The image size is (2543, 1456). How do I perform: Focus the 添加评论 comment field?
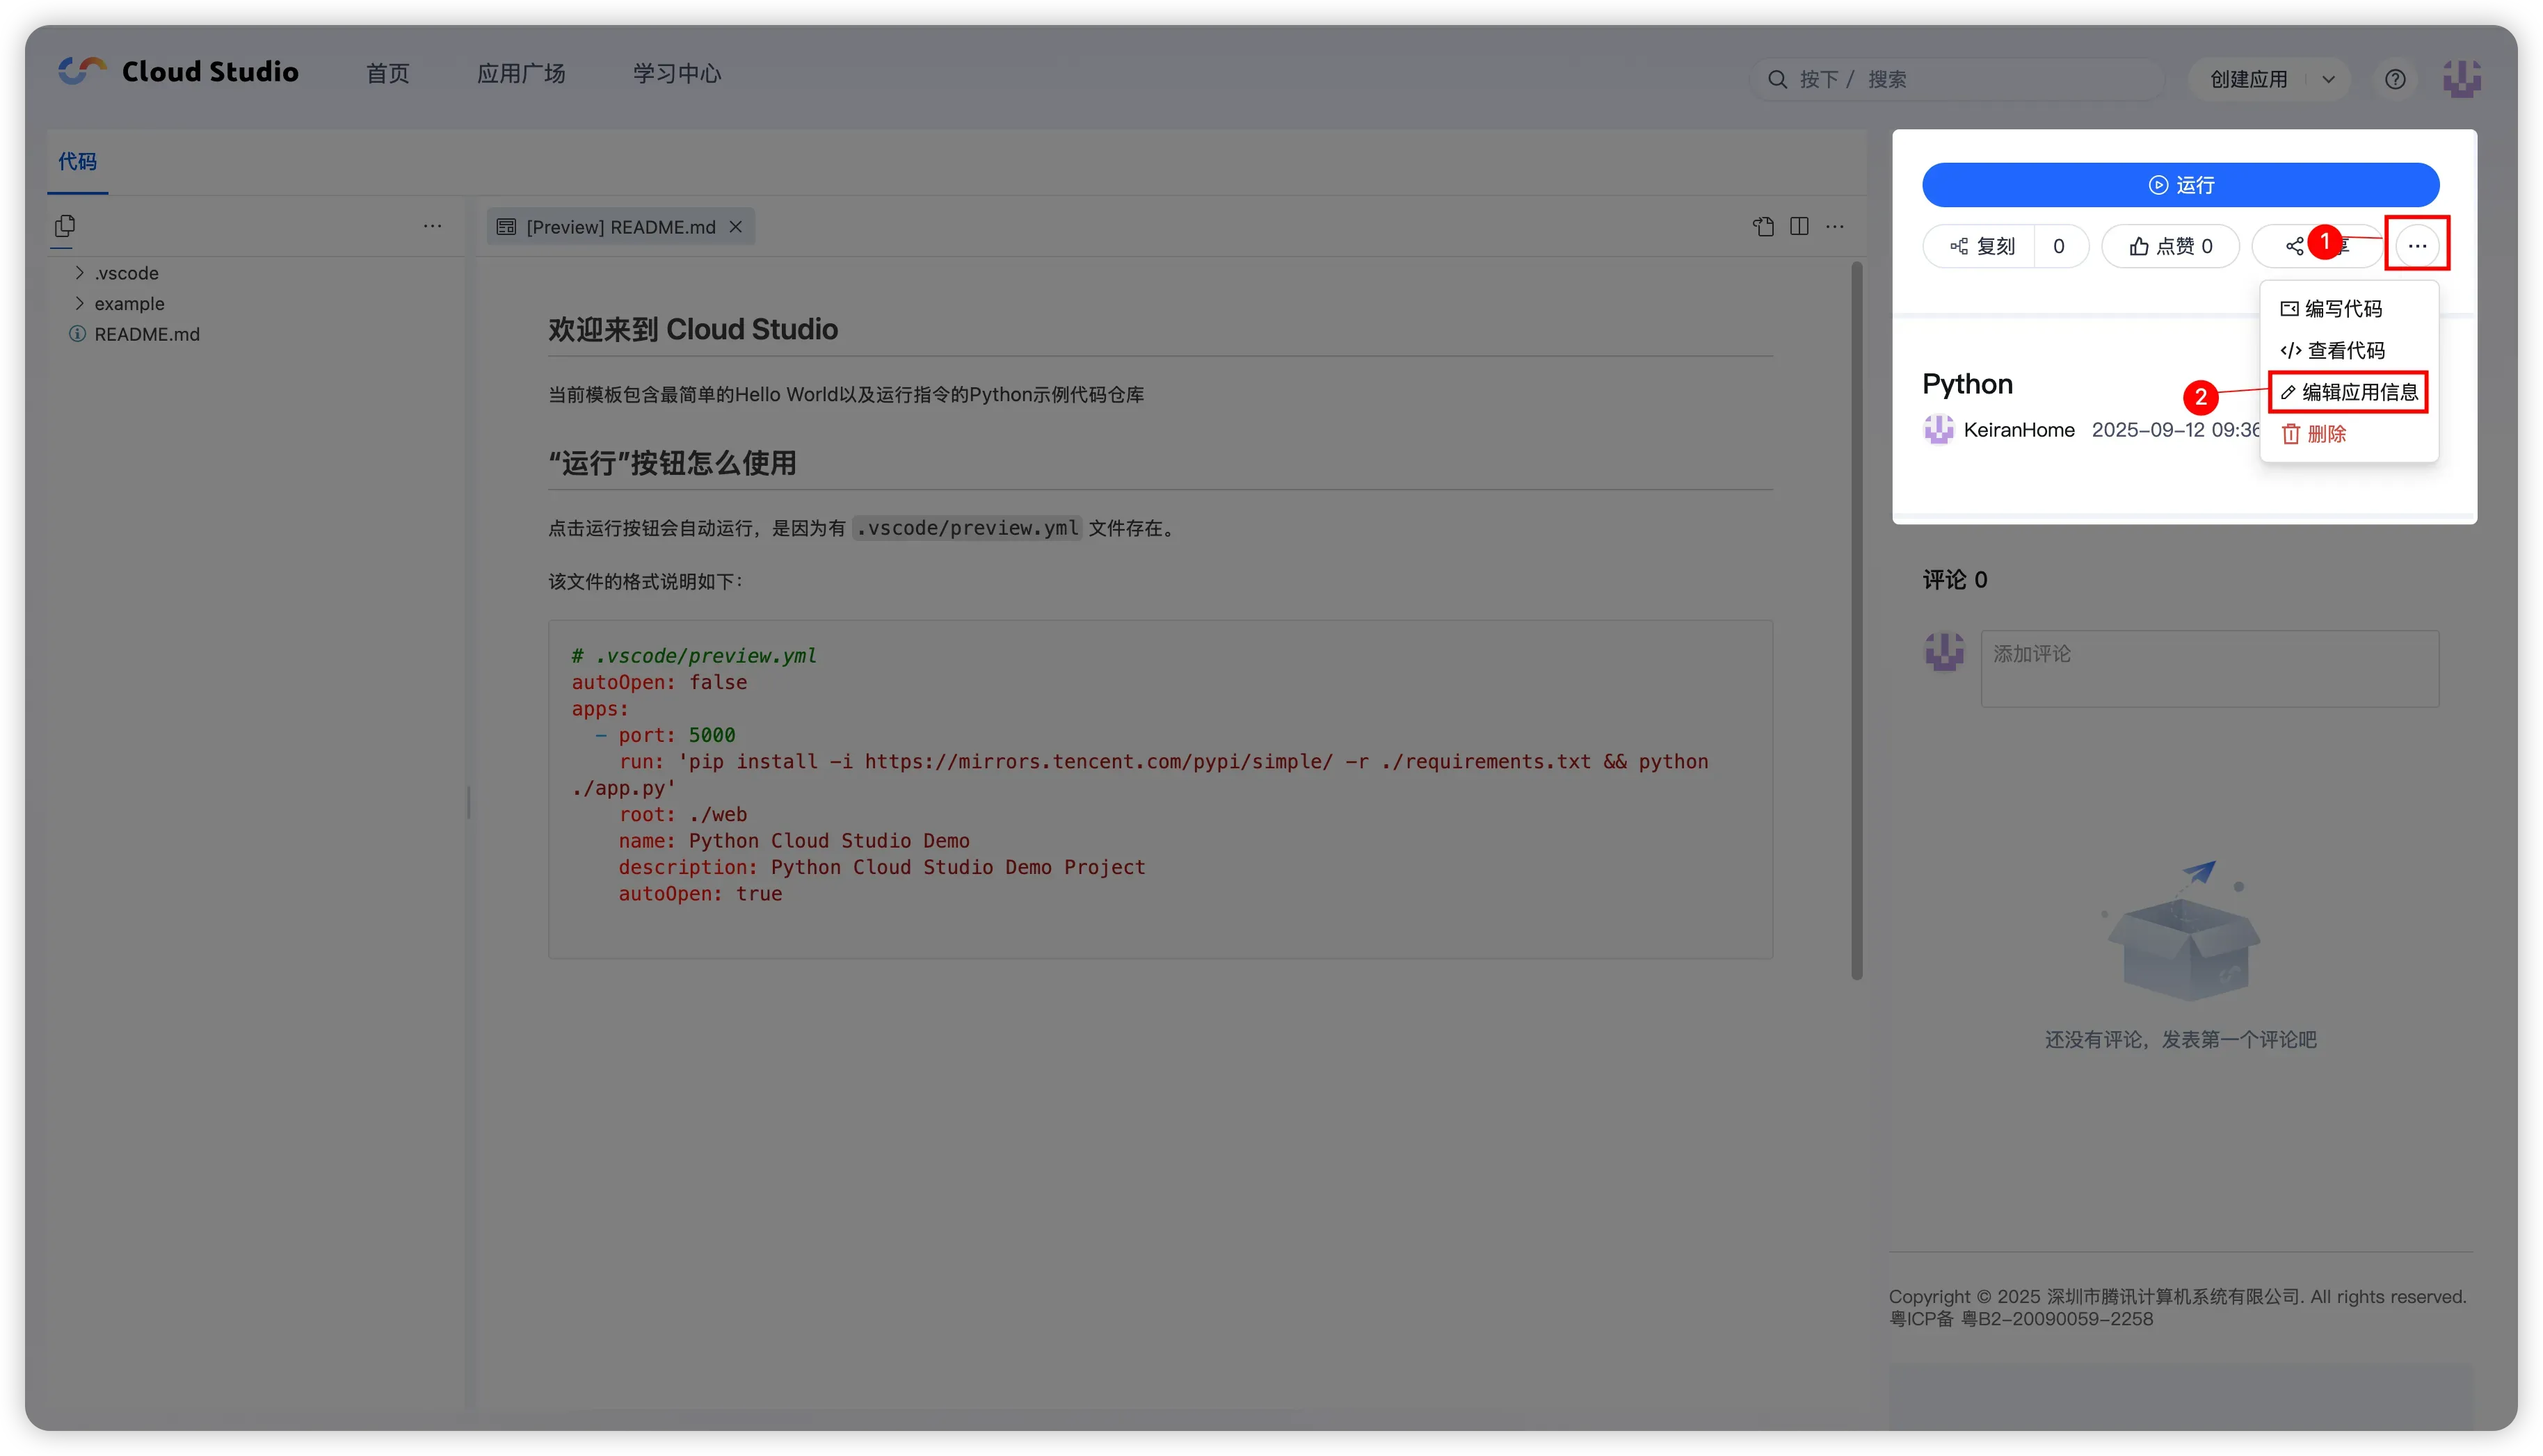pyautogui.click(x=2209, y=668)
